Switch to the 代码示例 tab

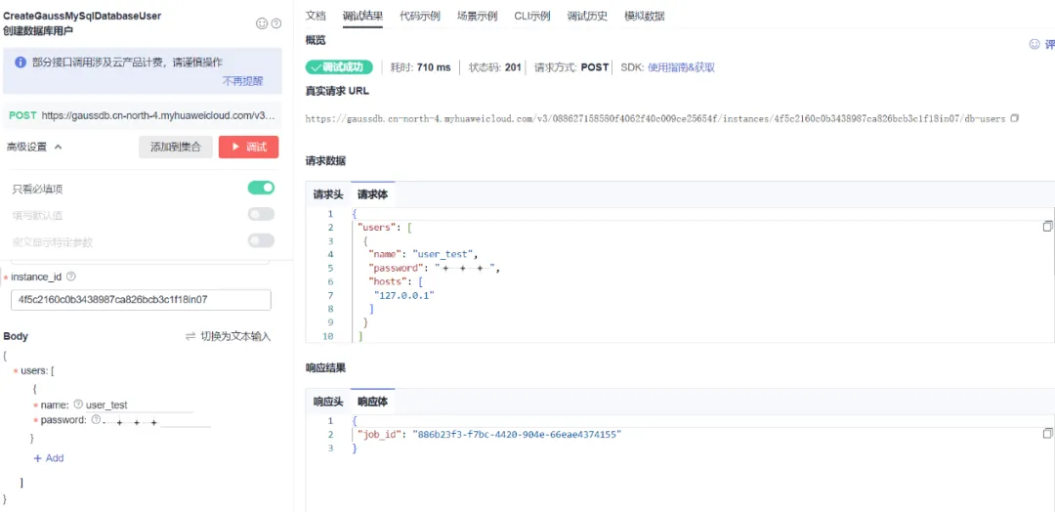(420, 16)
